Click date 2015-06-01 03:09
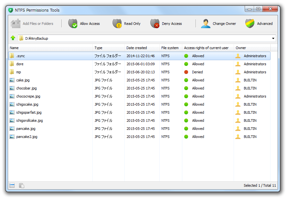The image size is (287, 199). coord(141,64)
